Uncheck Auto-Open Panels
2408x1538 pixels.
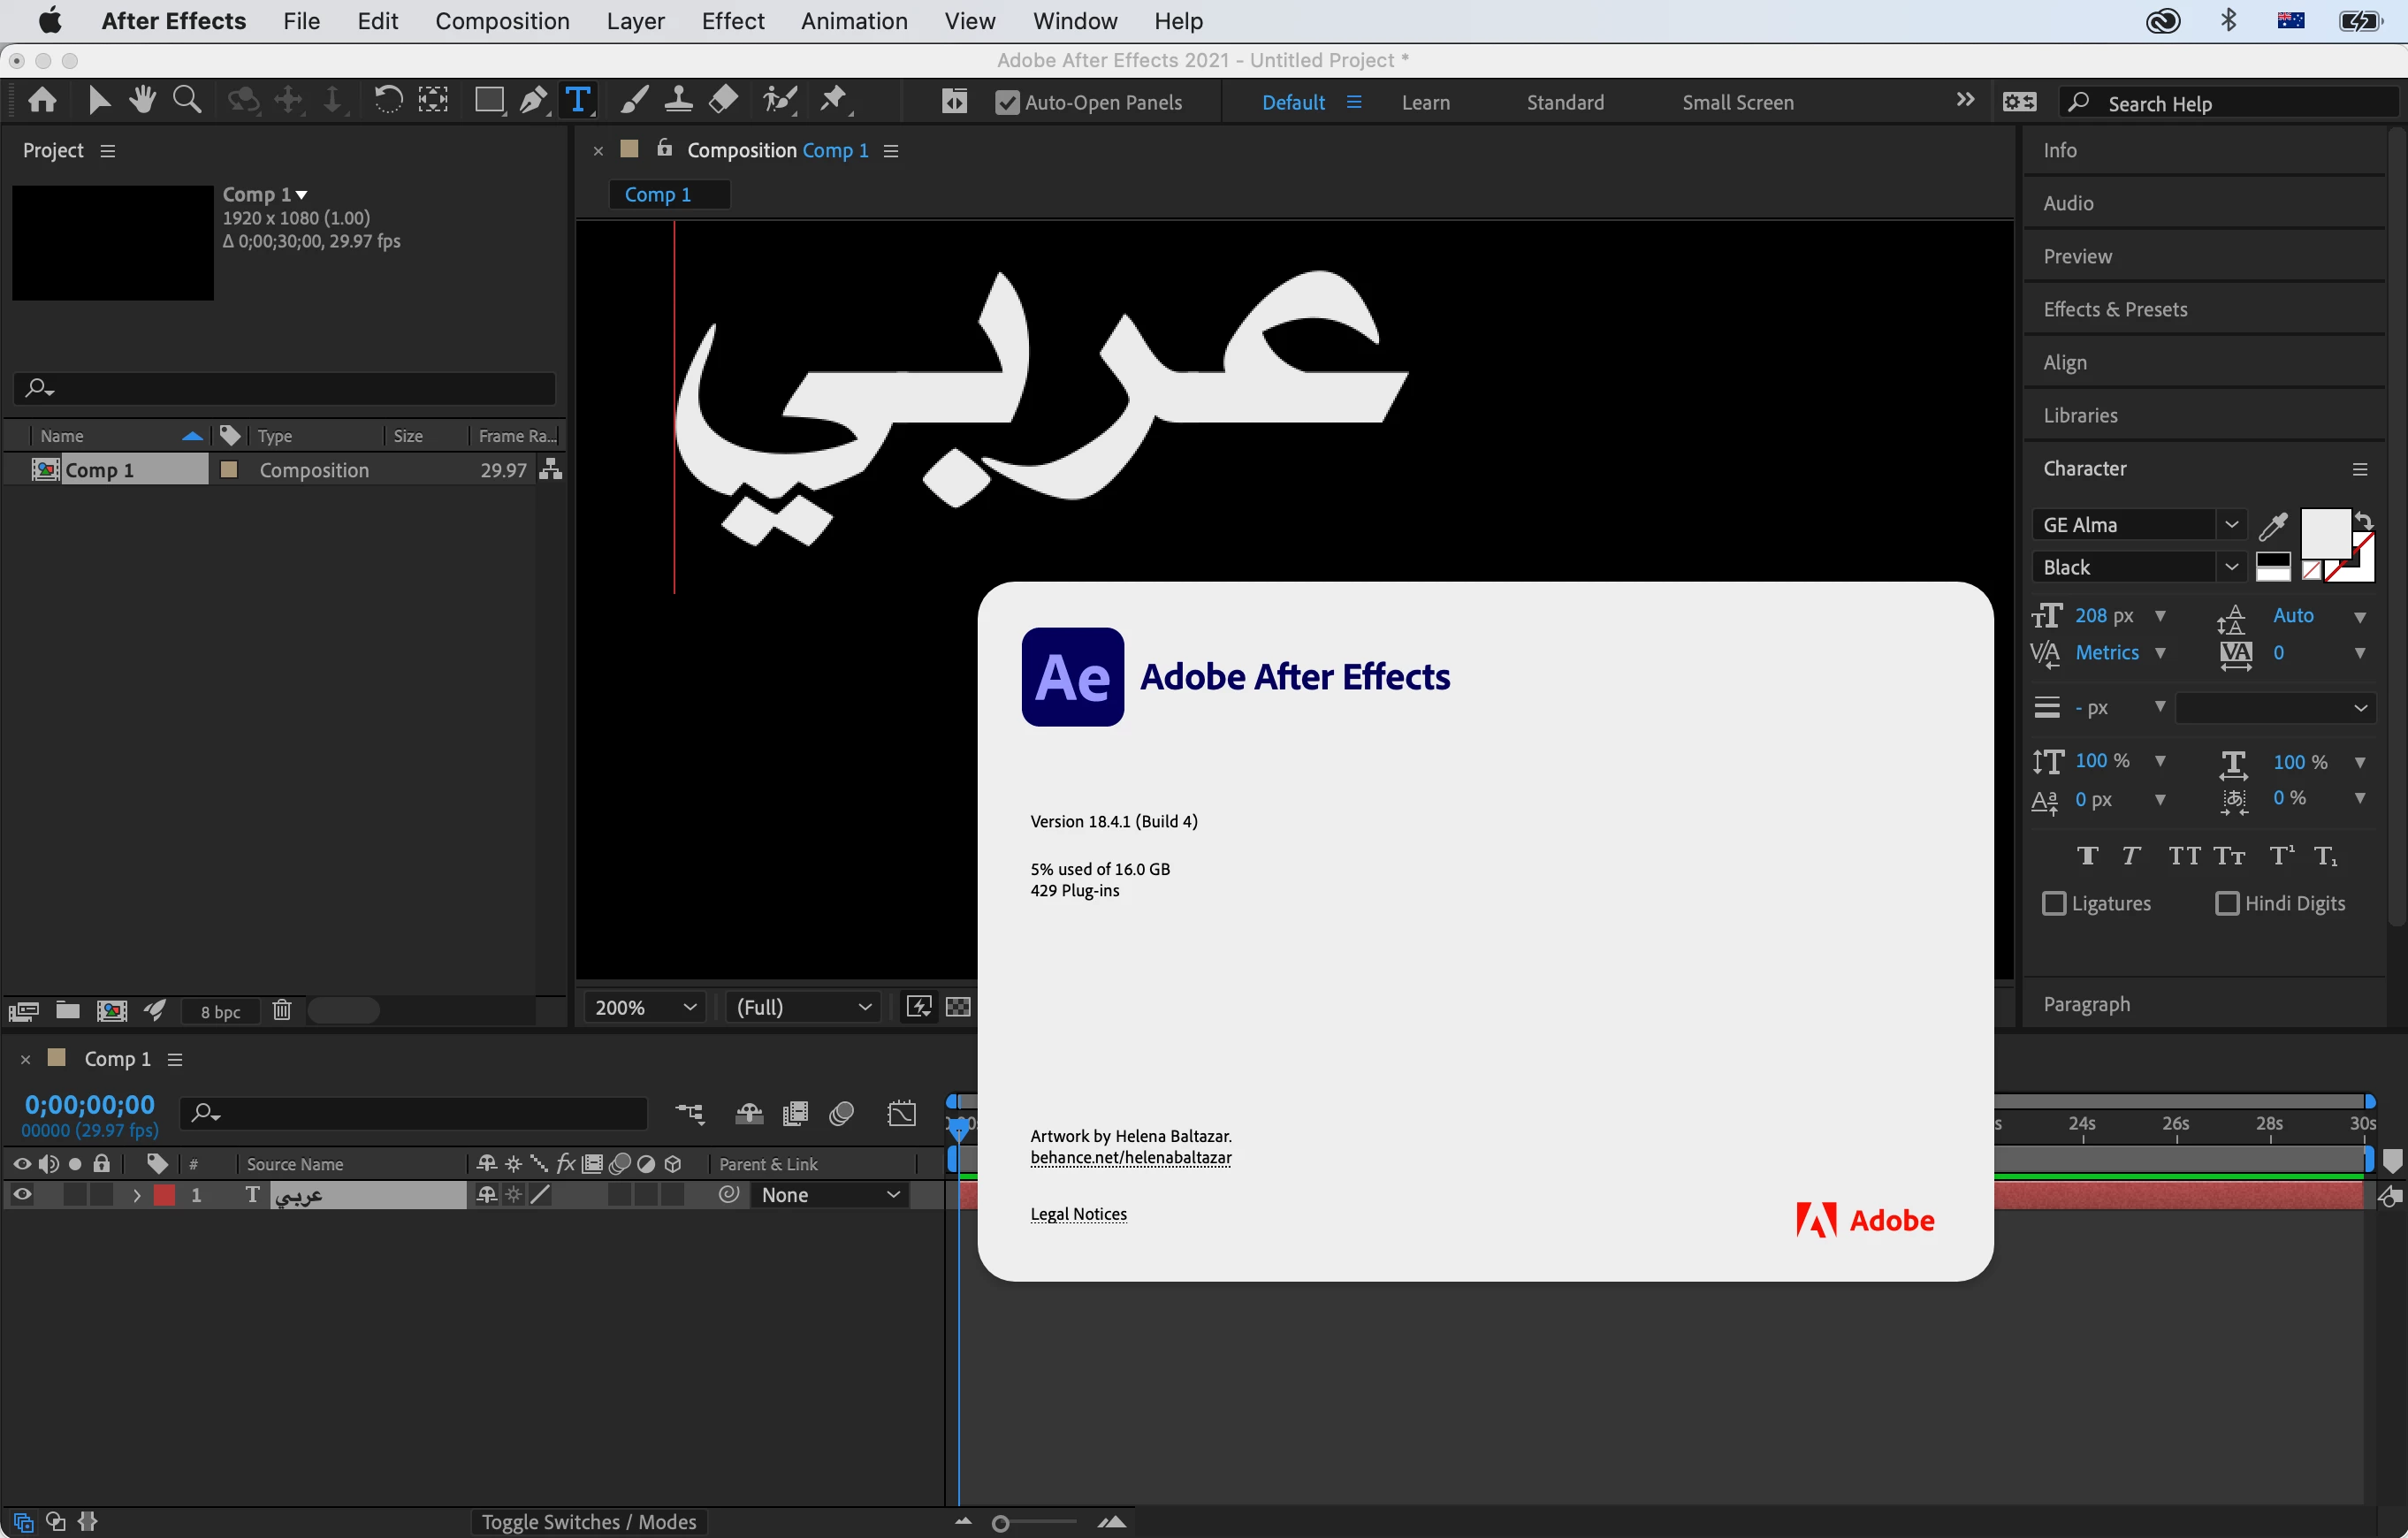click(x=1007, y=102)
